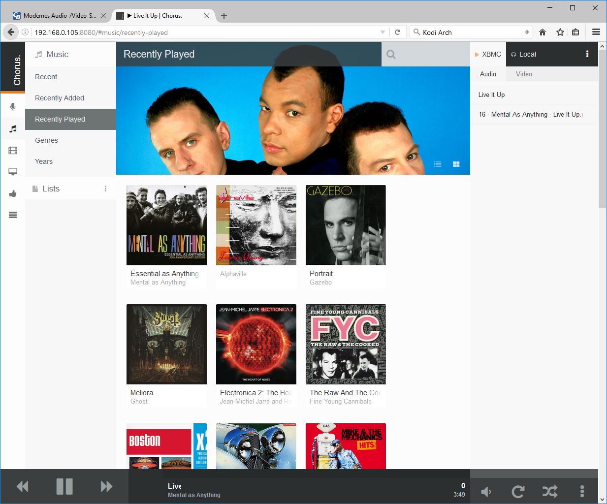Open the microphone artists section icon
Image resolution: width=607 pixels, height=504 pixels.
pos(13,107)
